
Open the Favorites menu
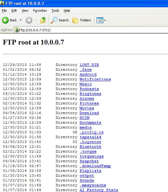(x=40, y=11)
